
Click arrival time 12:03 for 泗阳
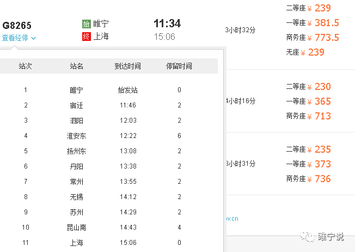128,121
